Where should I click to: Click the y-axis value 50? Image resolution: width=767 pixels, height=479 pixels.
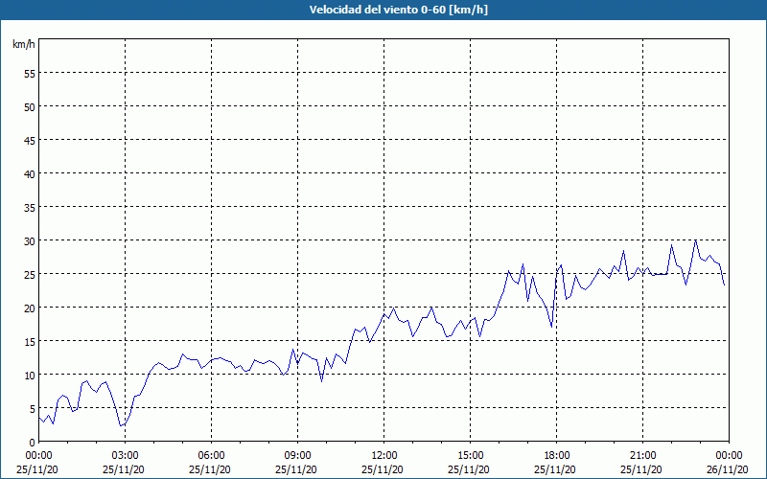(30, 107)
